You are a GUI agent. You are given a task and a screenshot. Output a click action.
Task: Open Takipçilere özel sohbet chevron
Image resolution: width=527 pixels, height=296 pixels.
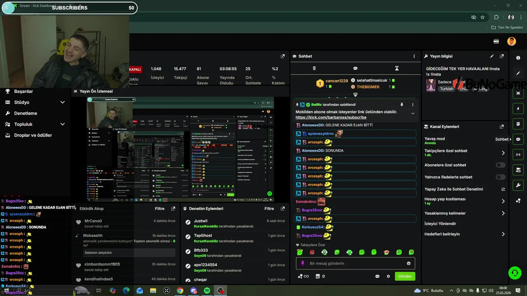503,153
